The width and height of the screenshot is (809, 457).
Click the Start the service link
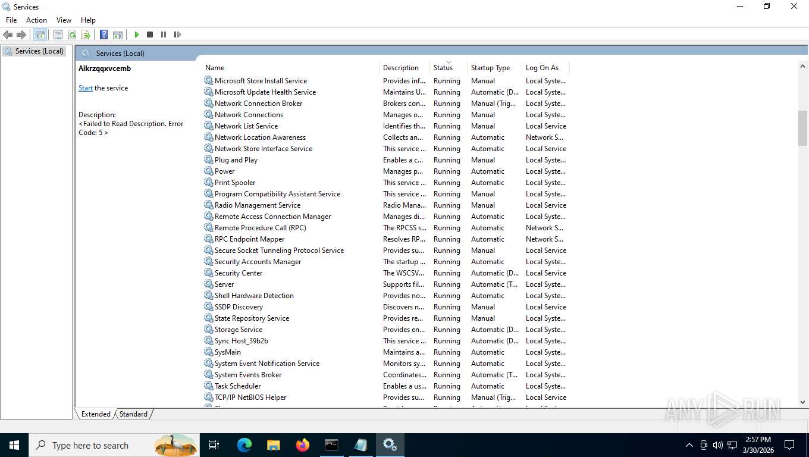(86, 88)
